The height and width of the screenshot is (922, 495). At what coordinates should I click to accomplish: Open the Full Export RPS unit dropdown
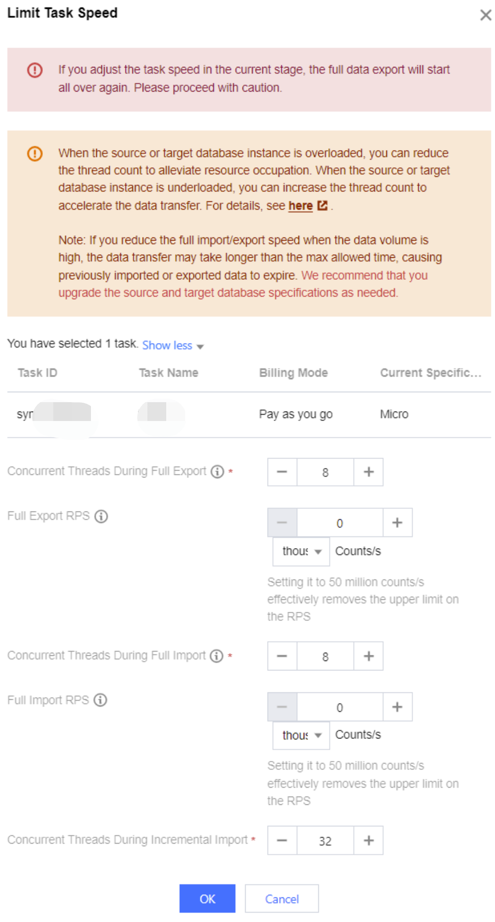click(301, 552)
